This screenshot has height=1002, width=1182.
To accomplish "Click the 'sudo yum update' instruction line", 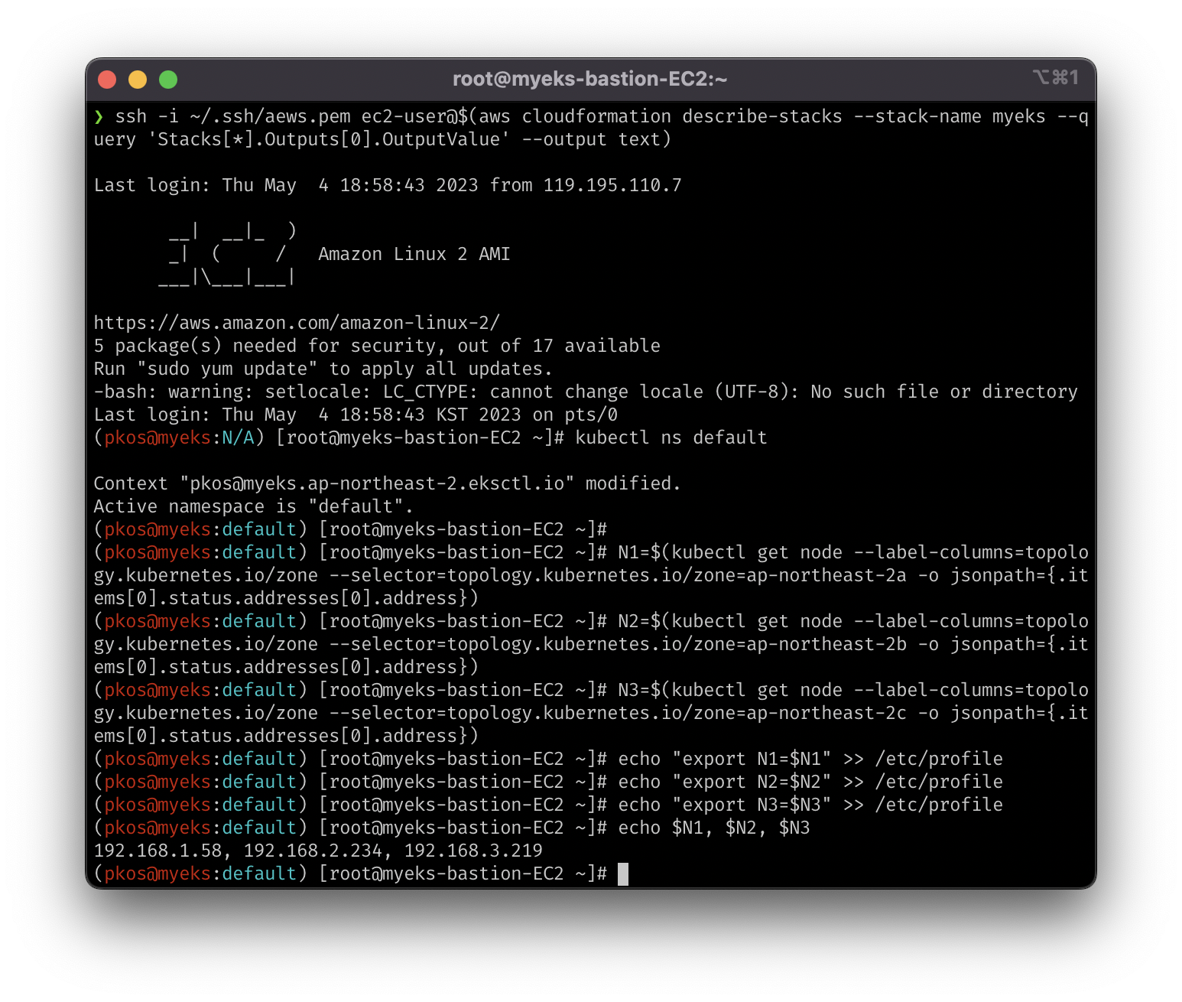I will click(x=323, y=369).
